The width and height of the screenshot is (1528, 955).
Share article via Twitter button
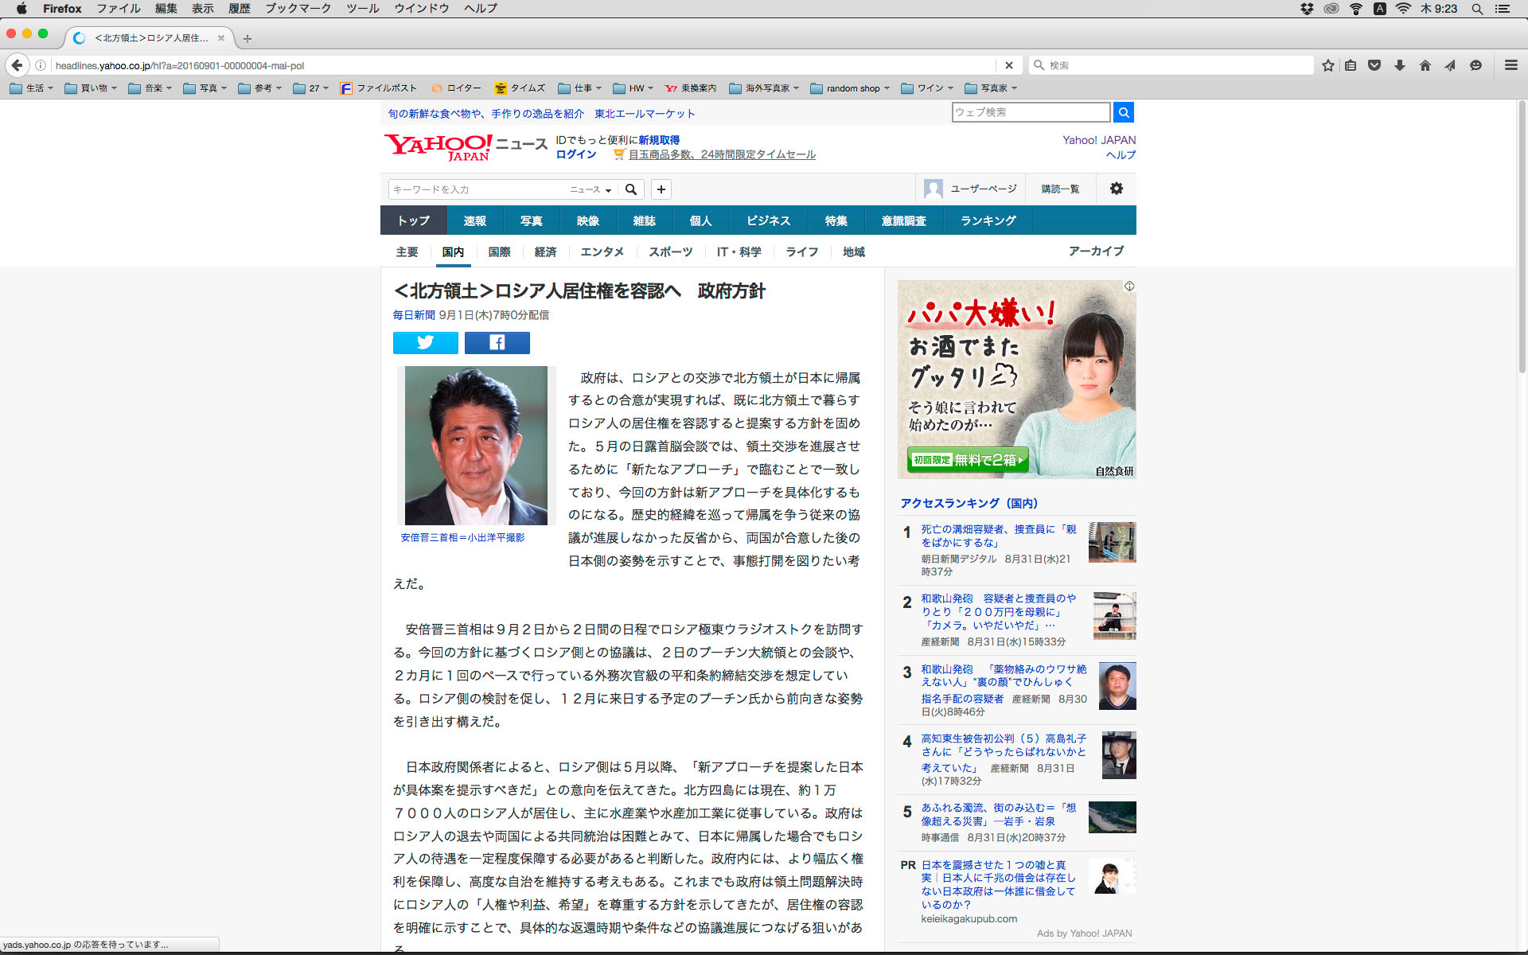425,342
